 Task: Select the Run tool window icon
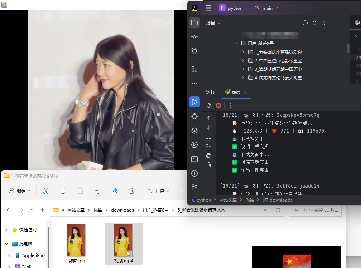pos(194,102)
